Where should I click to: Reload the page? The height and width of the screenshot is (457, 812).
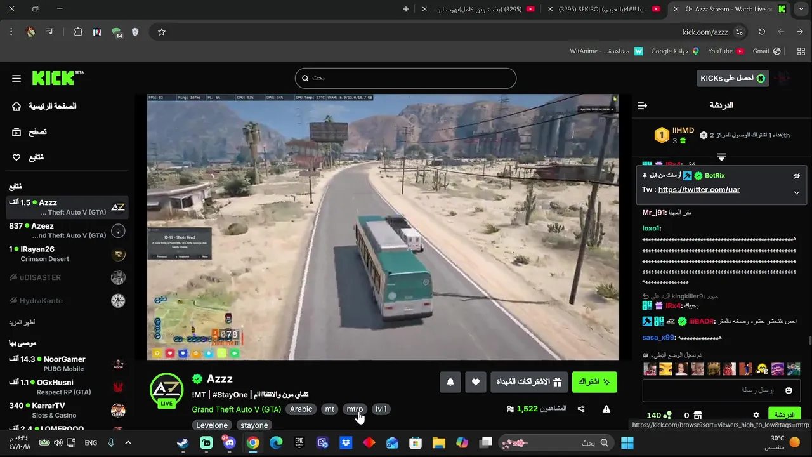tap(762, 32)
